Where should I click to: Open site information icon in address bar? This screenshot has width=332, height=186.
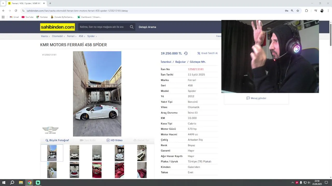click(23, 11)
